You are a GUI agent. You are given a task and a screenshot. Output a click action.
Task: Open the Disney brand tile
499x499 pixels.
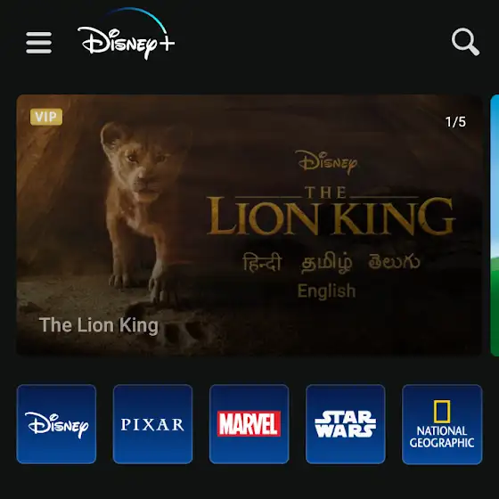56,424
